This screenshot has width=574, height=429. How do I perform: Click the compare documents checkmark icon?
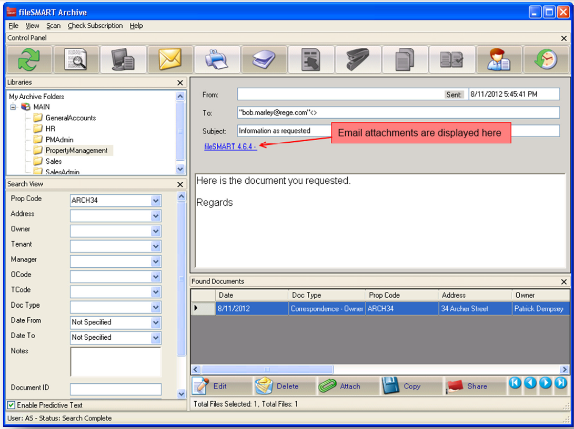coord(451,59)
